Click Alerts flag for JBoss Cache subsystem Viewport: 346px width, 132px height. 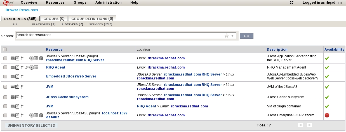(22, 97)
